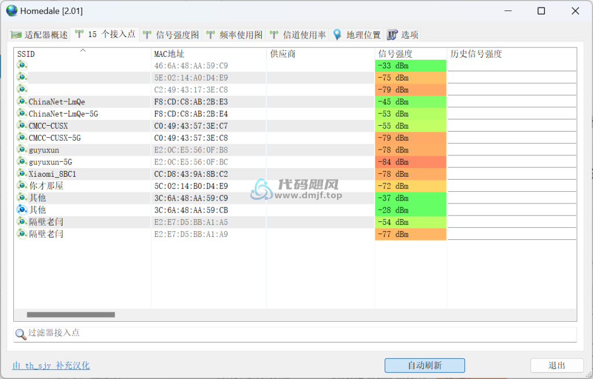
Task: Select the ChinaNet-LmQe SSID text
Action: pyautogui.click(x=57, y=102)
